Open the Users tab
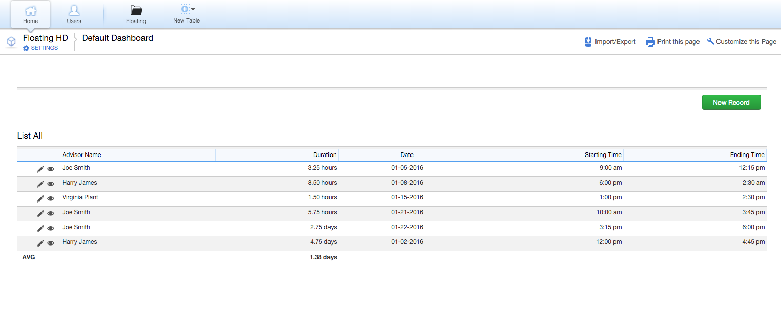781x312 pixels. pos(74,14)
